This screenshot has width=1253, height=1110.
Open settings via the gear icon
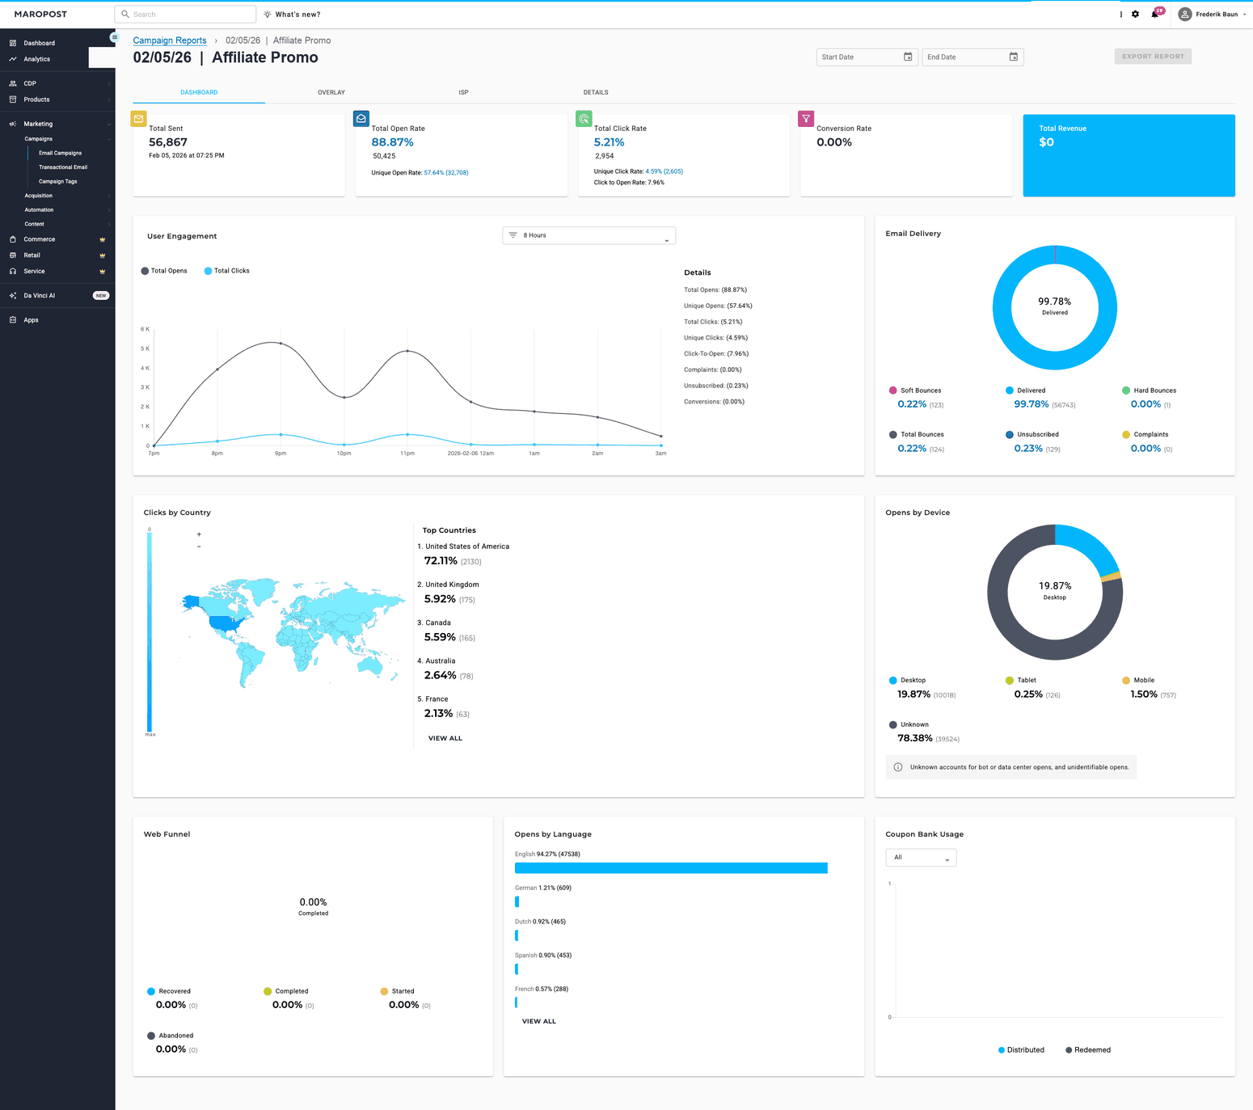click(x=1136, y=15)
